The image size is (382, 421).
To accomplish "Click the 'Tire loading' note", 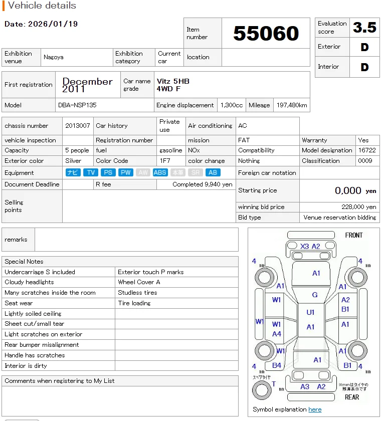I will (x=134, y=303).
